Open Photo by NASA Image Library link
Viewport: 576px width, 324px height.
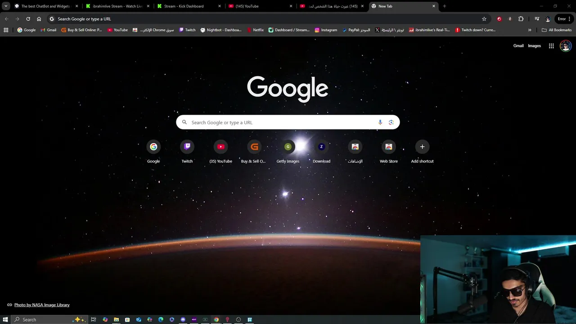42,305
